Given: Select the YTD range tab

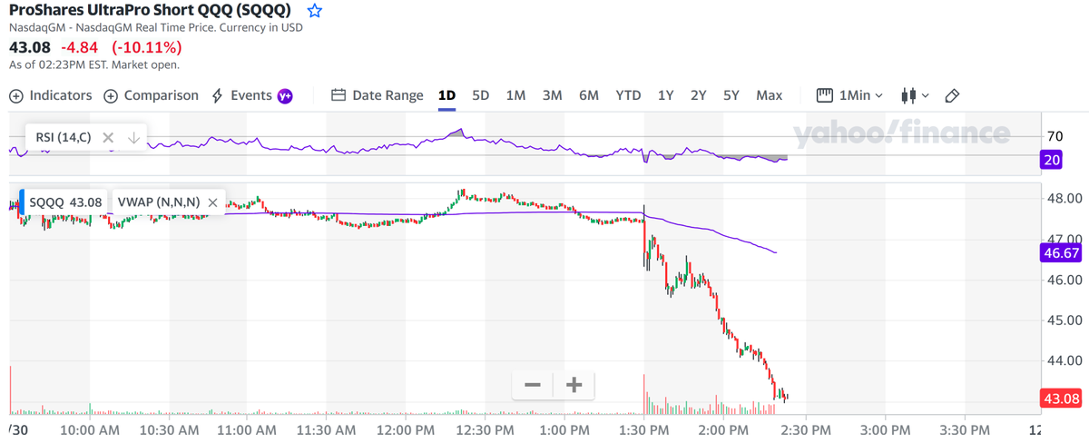Looking at the screenshot, I should coord(628,95).
